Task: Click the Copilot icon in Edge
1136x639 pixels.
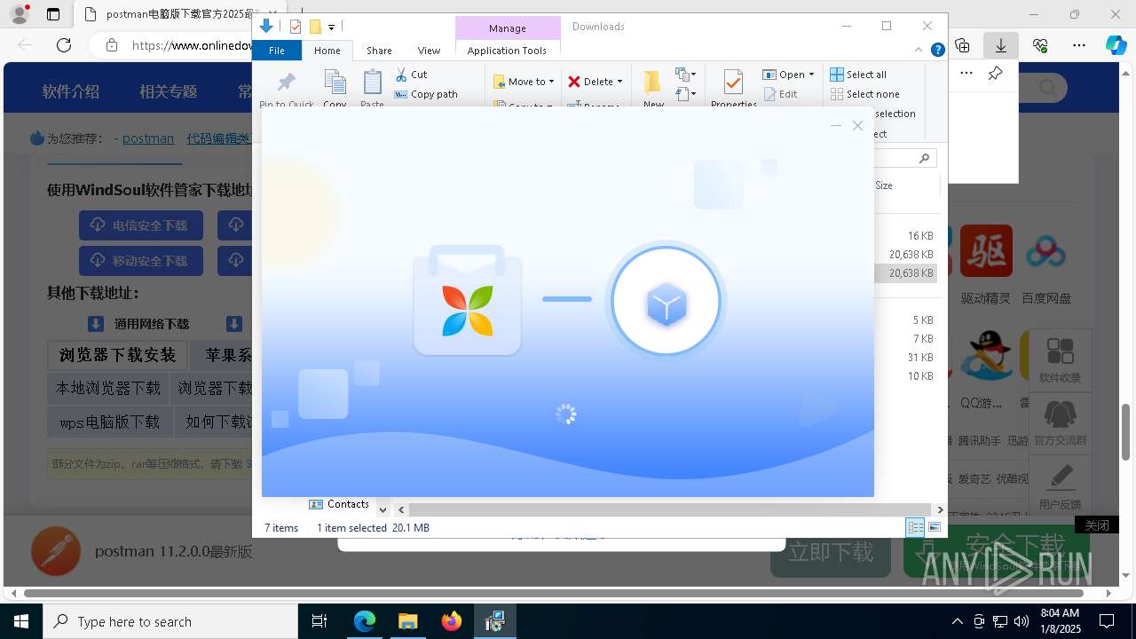Action: tap(1116, 44)
